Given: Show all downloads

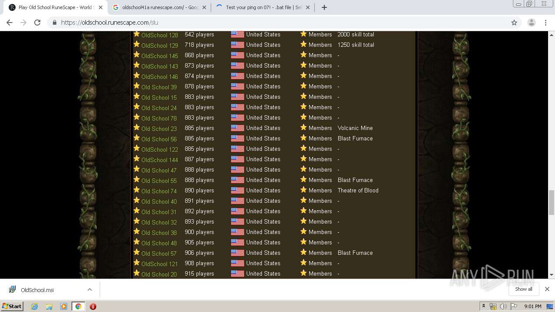Looking at the screenshot, I should point(524,289).
